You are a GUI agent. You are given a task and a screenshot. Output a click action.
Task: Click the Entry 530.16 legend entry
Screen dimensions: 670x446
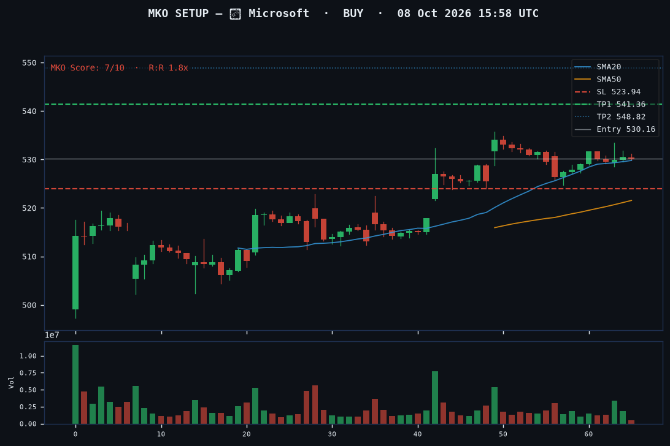[x=615, y=129]
